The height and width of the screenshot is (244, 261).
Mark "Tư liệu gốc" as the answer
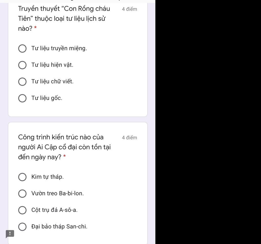(22, 98)
